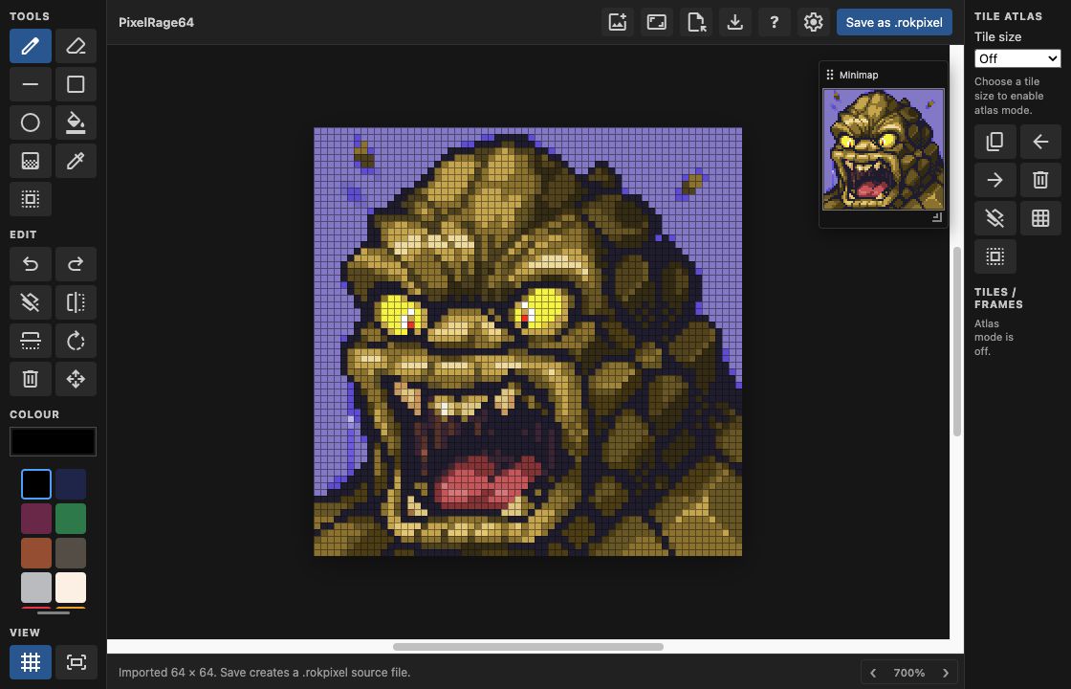
Task: Open the Help question mark
Action: (x=774, y=22)
